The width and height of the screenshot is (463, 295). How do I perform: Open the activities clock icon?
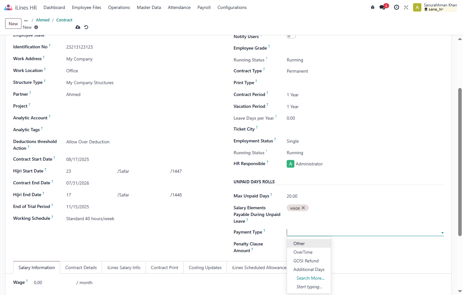(x=396, y=7)
